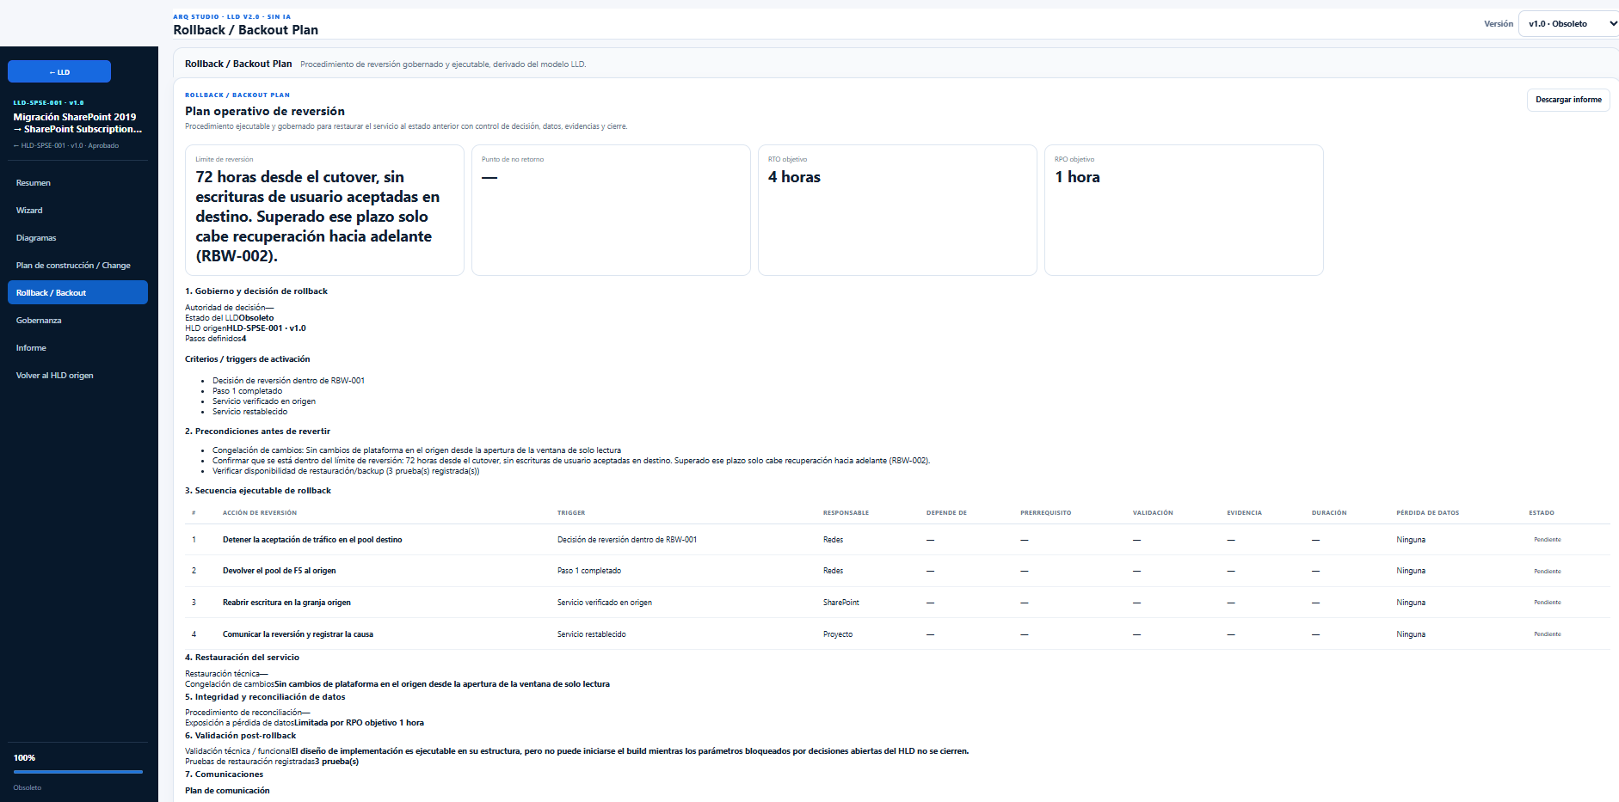1619x802 pixels.
Task: Click HLD origen value HLD-SPSE-001 · v1.0
Action: (x=267, y=328)
